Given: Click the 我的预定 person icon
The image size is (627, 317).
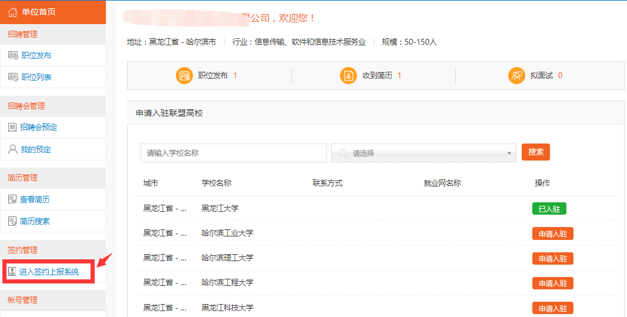Looking at the screenshot, I should 12,149.
